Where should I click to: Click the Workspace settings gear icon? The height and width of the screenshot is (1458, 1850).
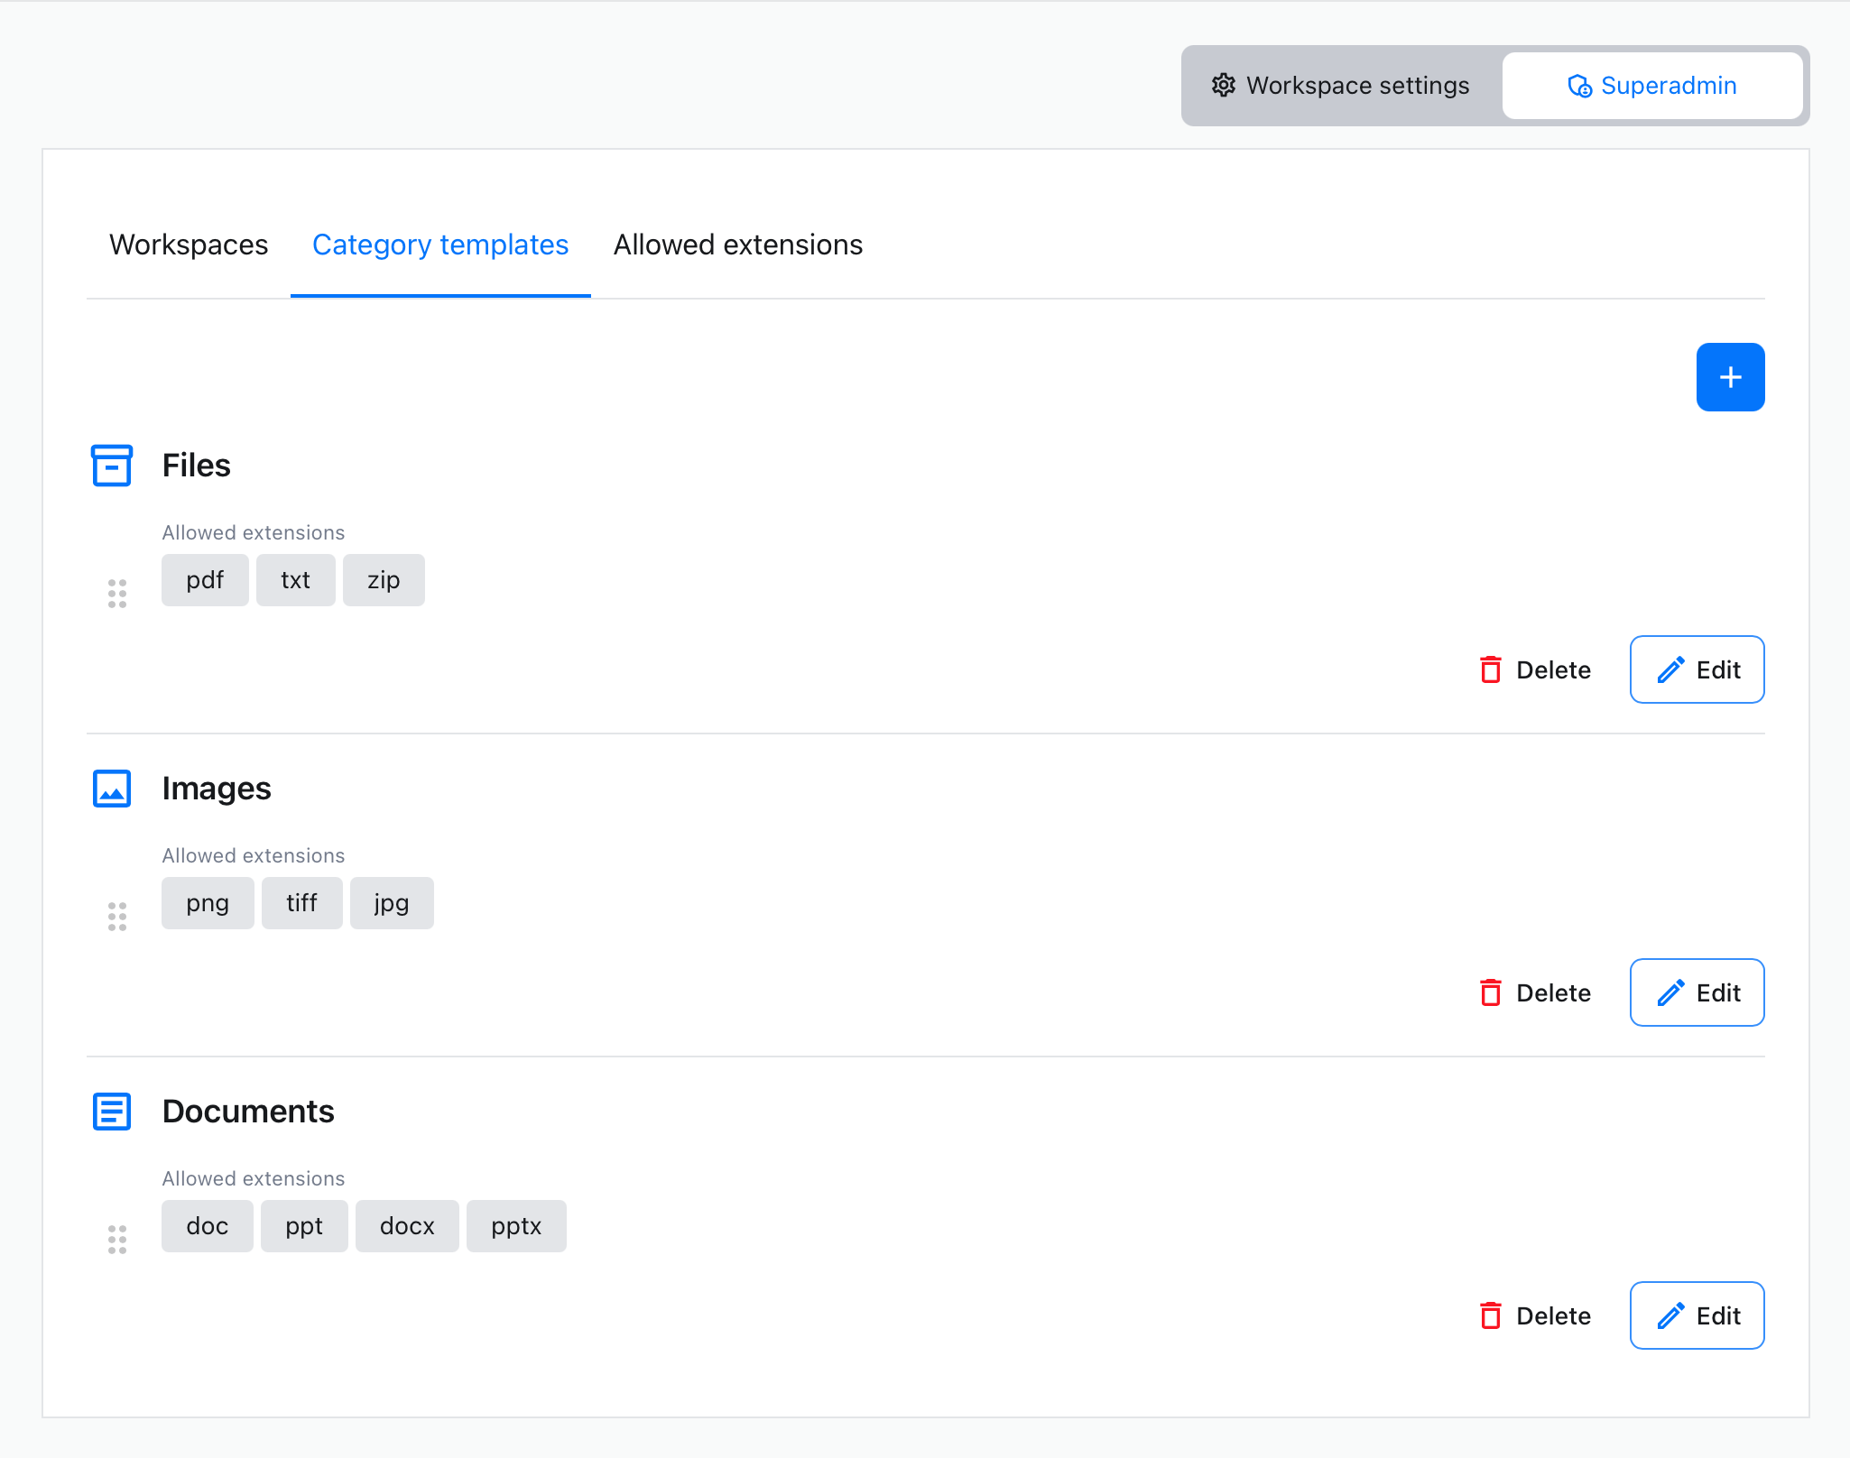[x=1231, y=86]
